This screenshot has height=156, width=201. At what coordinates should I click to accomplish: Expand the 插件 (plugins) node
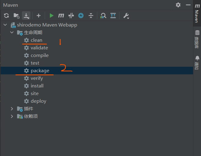pyautogui.click(x=12, y=109)
